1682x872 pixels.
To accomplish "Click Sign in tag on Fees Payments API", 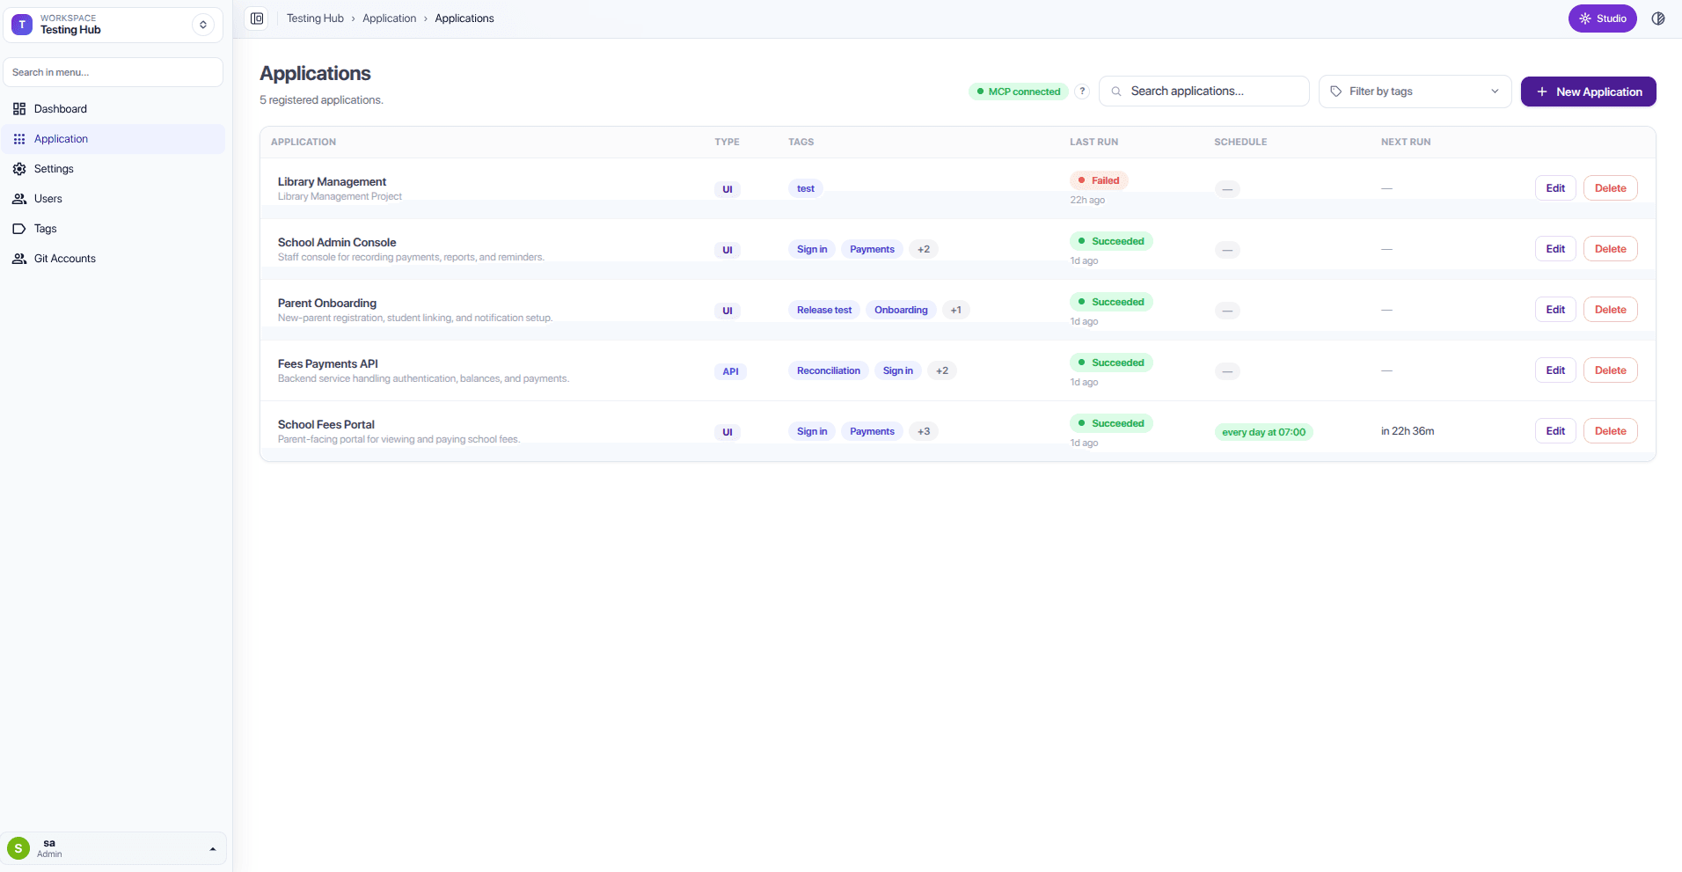I will point(898,371).
